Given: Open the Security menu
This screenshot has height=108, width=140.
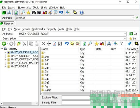Looking at the screenshot, I should tap(51, 29).
